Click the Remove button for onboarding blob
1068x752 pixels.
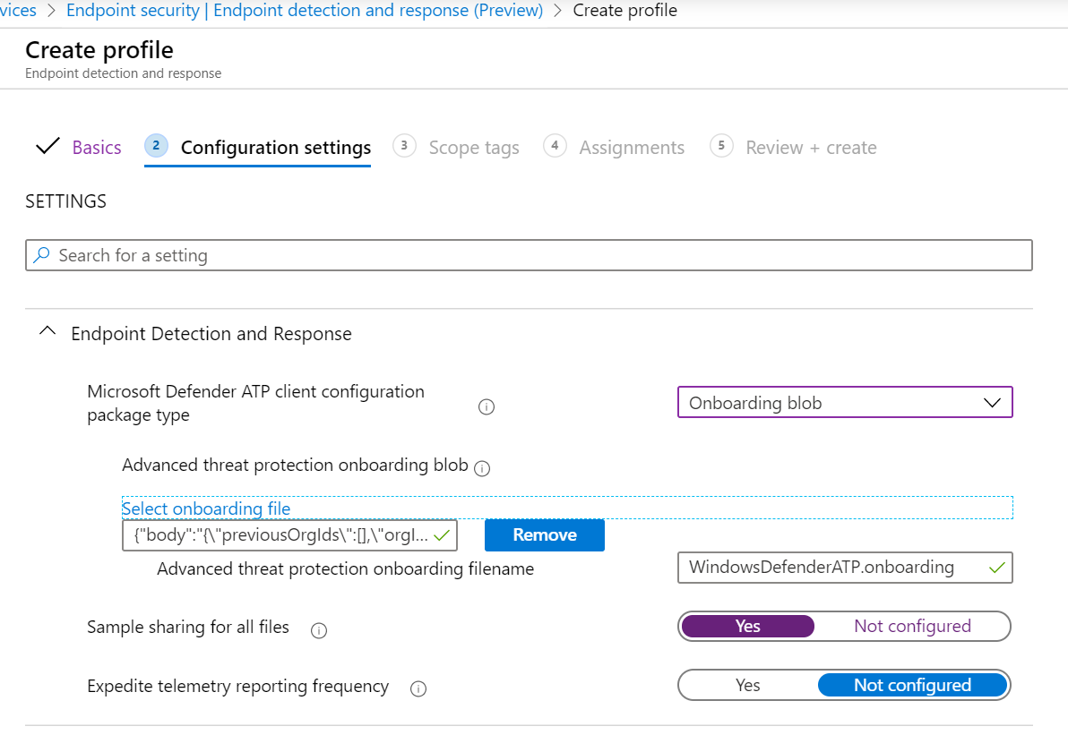point(544,535)
